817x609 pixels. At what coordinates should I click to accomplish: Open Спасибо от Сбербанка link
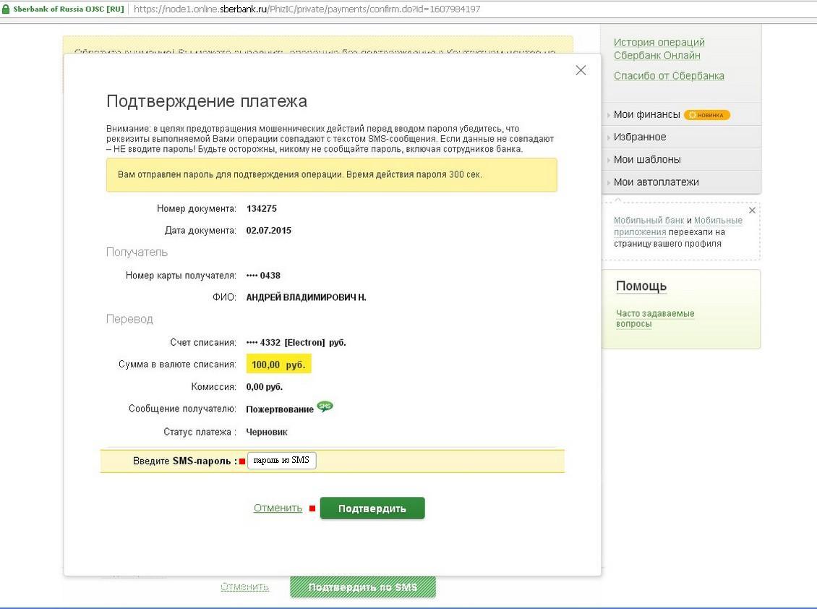pos(669,76)
